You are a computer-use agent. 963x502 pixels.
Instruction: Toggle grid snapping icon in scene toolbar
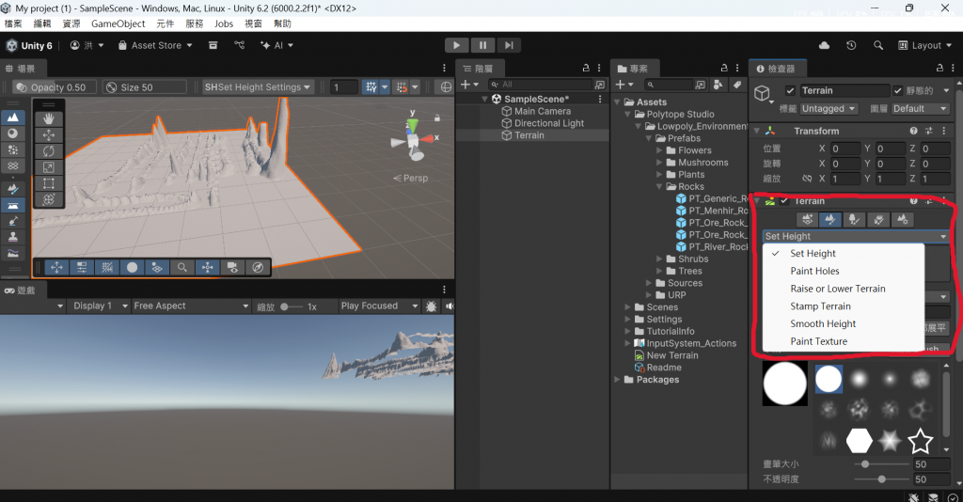(x=371, y=87)
